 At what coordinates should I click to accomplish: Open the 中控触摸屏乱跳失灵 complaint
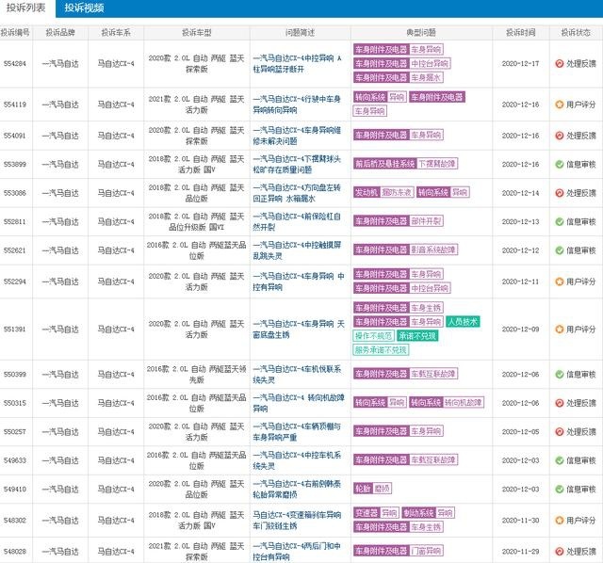coord(297,250)
